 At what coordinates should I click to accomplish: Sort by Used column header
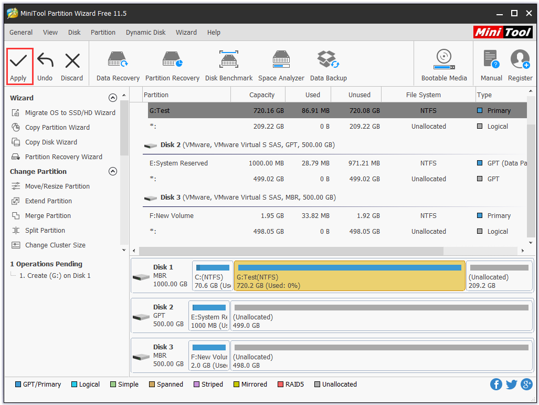(x=308, y=95)
